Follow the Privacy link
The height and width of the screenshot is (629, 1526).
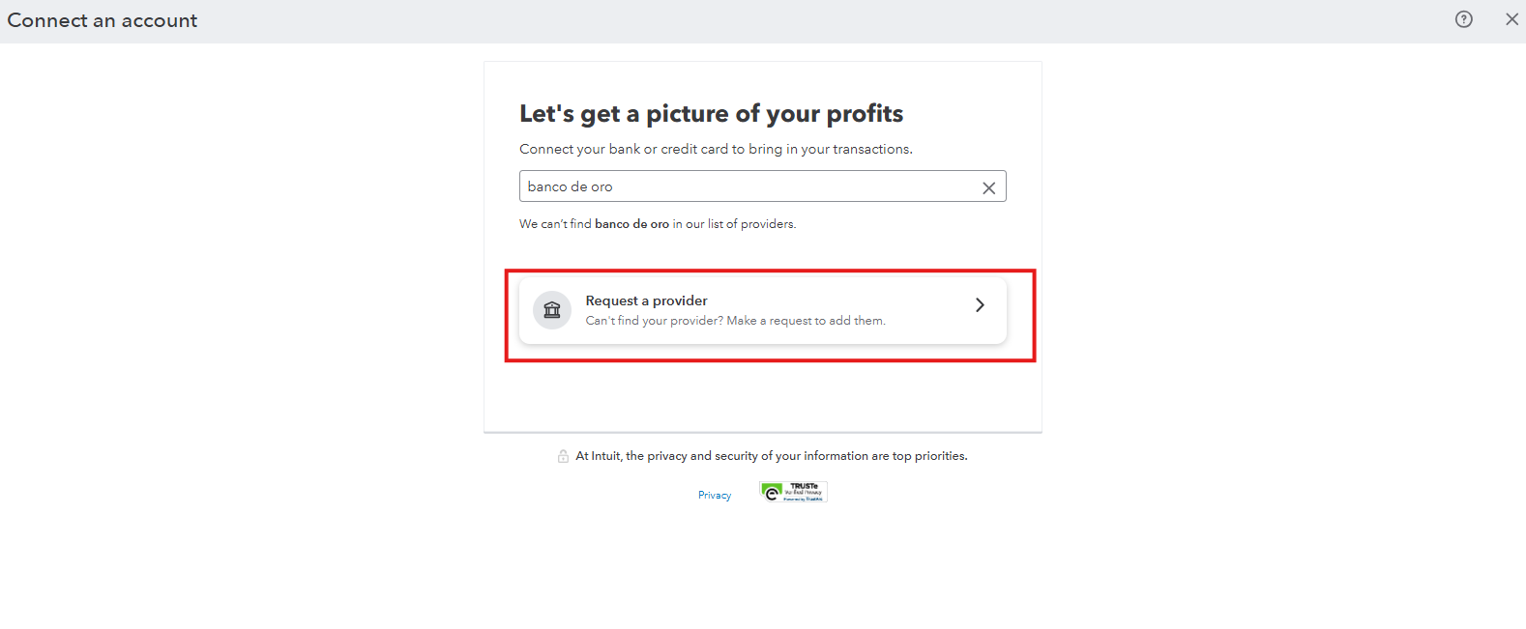click(715, 495)
